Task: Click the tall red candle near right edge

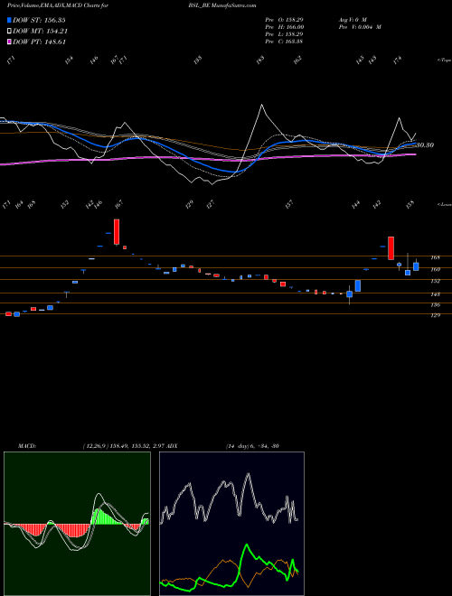Action: 391,248
